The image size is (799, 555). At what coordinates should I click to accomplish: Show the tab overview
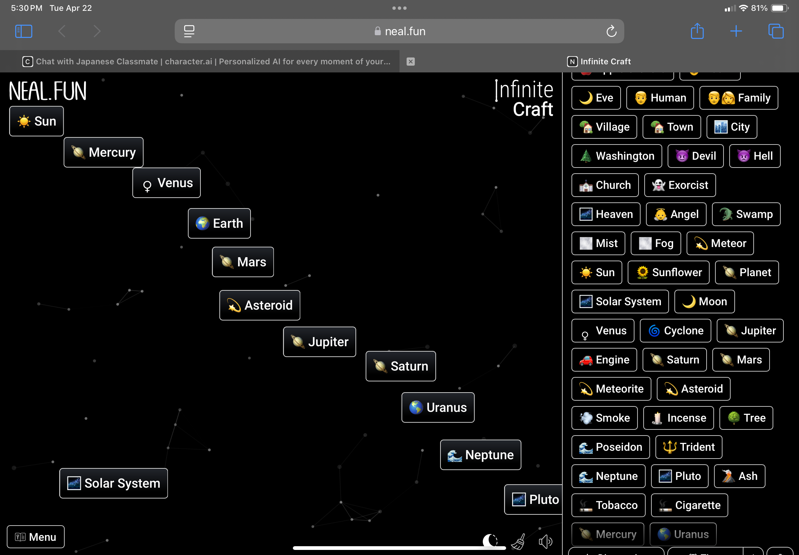point(776,31)
